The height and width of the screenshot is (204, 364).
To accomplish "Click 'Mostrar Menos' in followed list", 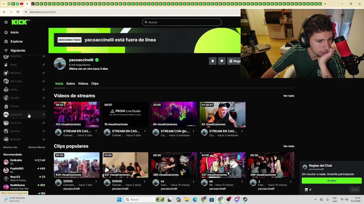I will (x=37, y=147).
